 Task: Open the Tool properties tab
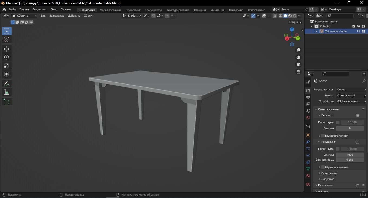(308, 82)
